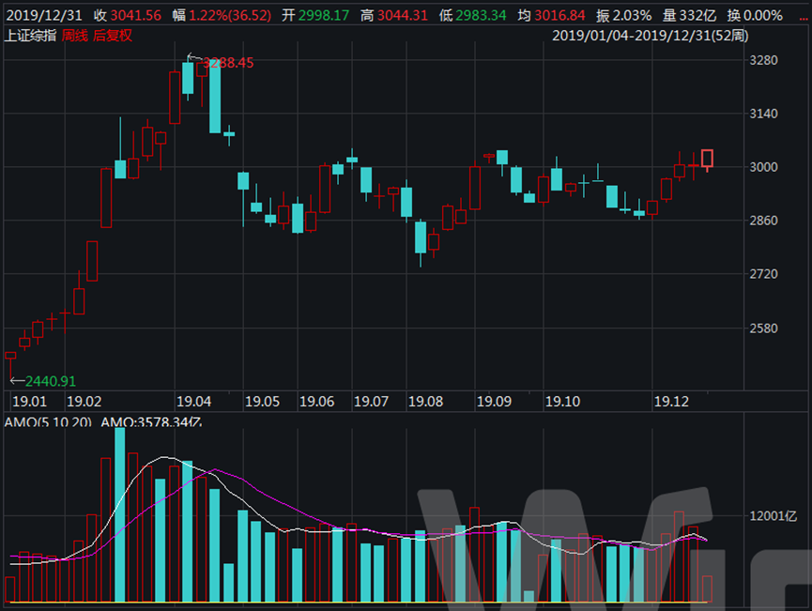Click time axis label 19.08
Image resolution: width=812 pixels, height=611 pixels.
(x=425, y=402)
